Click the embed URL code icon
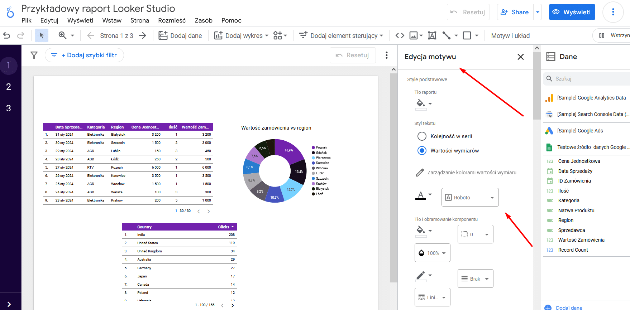This screenshot has height=310, width=630. [400, 35]
